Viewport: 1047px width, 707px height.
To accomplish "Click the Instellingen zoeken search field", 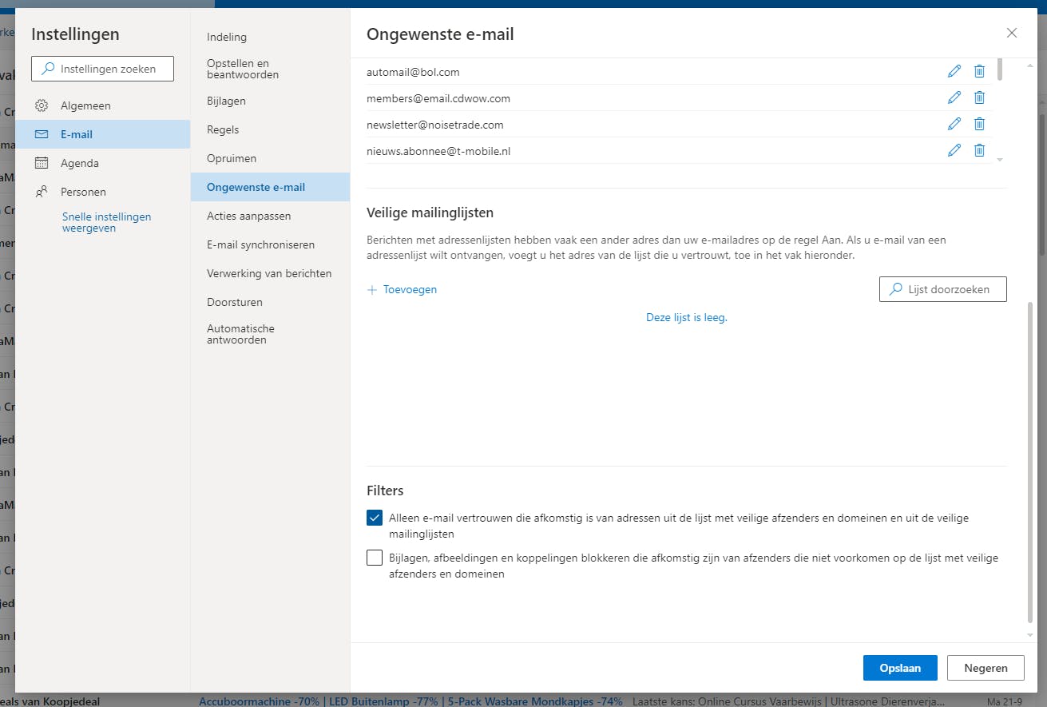I will click(x=102, y=69).
